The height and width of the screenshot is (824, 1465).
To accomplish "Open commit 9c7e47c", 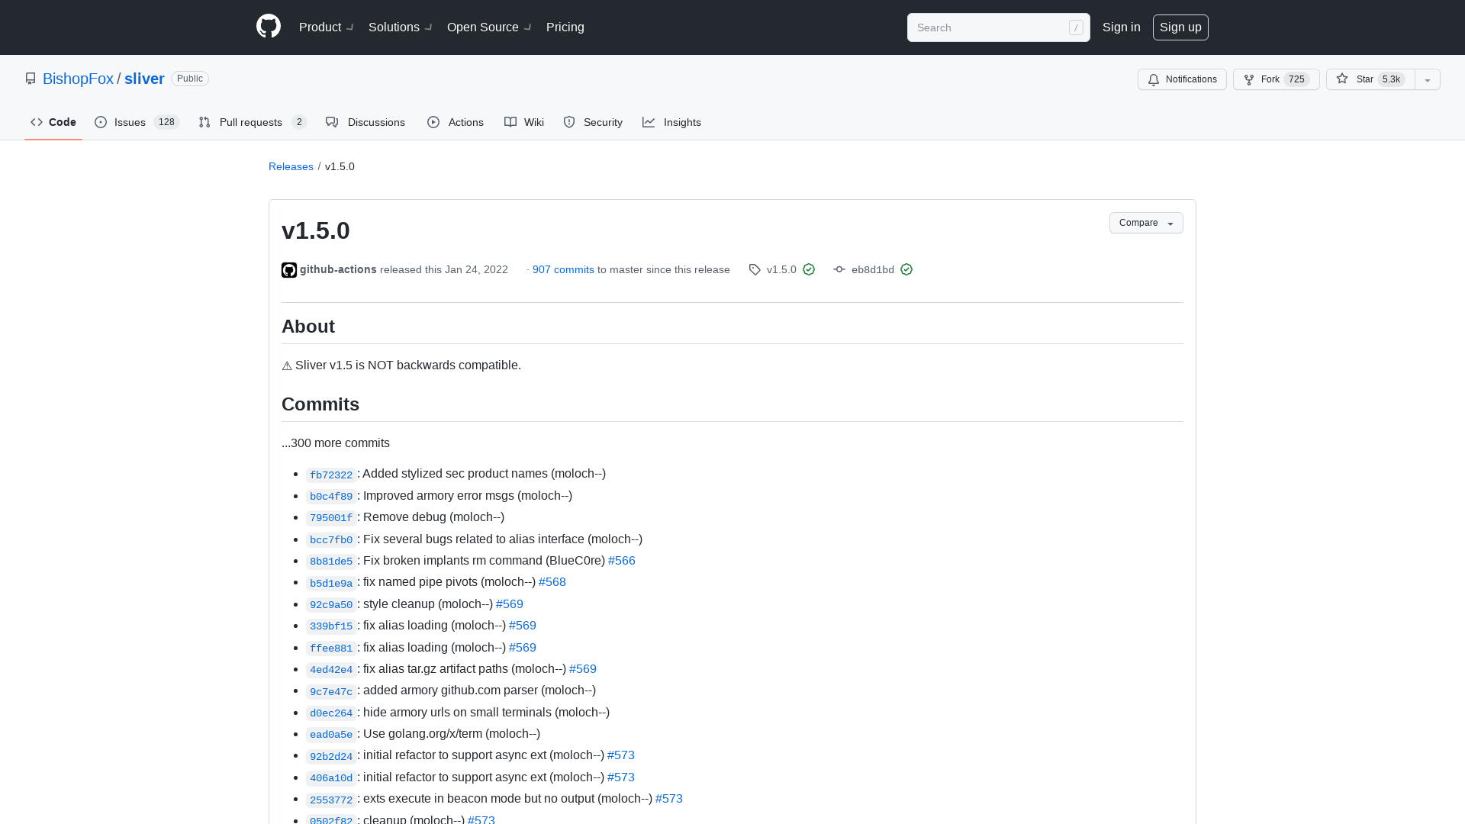I will point(331,691).
